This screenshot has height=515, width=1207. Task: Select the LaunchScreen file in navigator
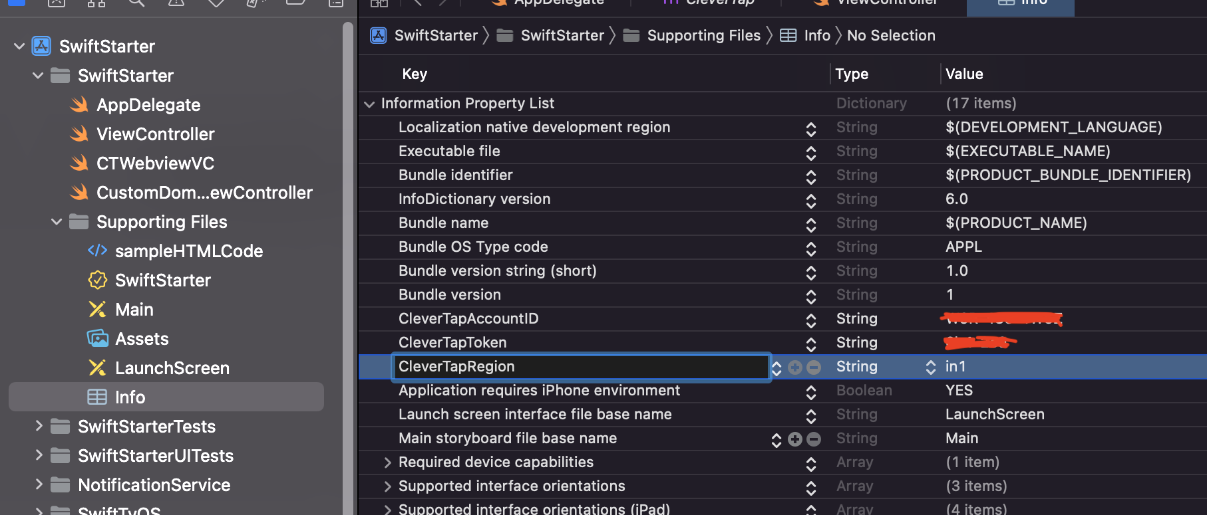click(x=172, y=367)
